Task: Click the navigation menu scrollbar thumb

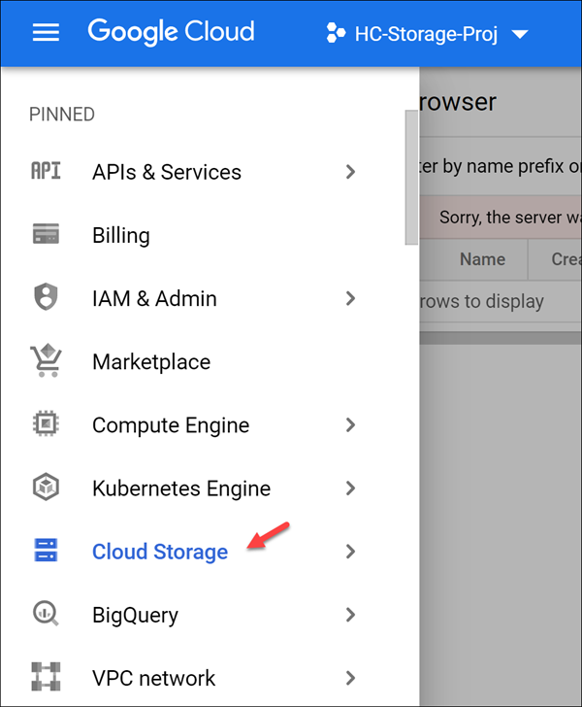Action: click(x=411, y=177)
